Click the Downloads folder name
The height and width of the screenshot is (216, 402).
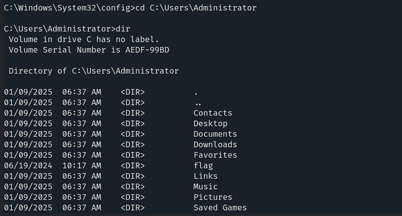click(215, 144)
